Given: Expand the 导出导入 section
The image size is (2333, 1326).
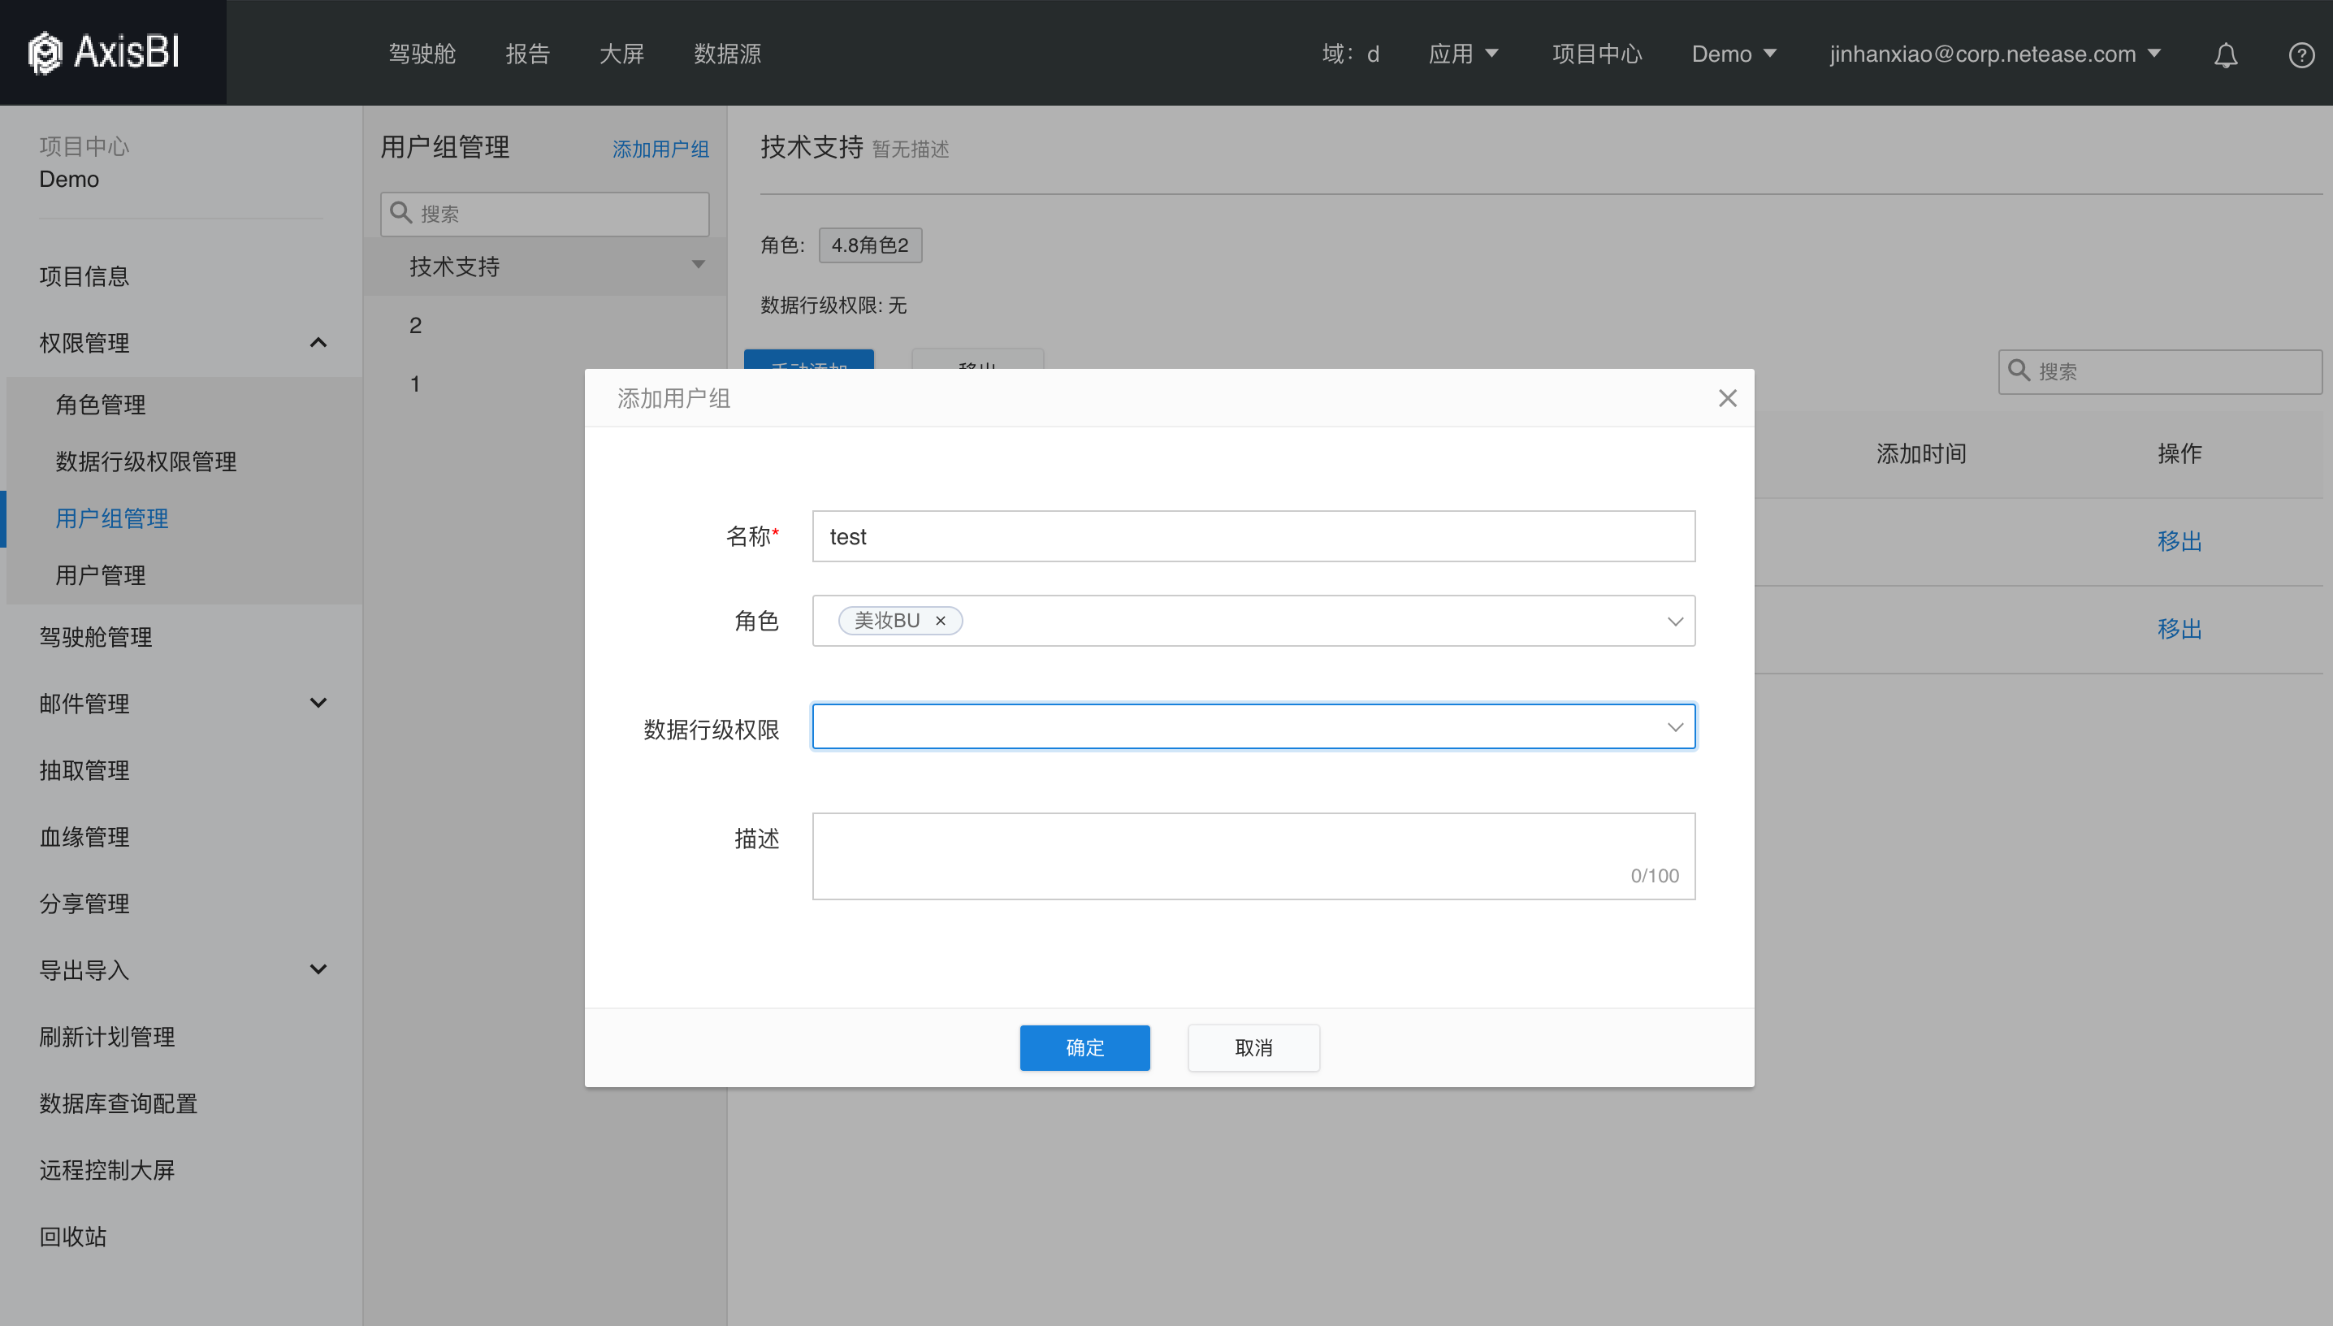Looking at the screenshot, I should (318, 969).
